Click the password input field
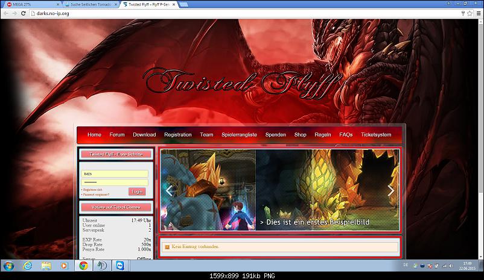 tap(115, 182)
